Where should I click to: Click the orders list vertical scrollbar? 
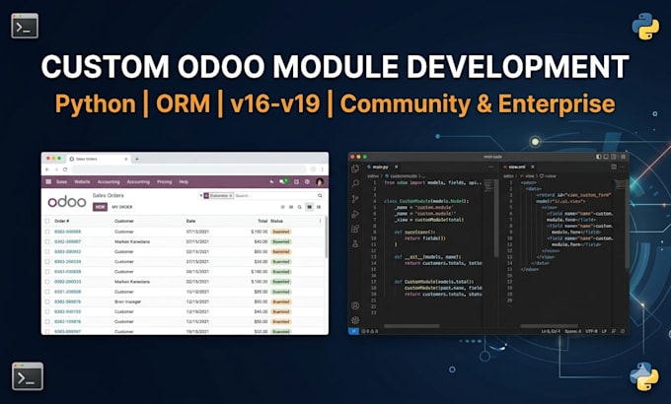327,237
